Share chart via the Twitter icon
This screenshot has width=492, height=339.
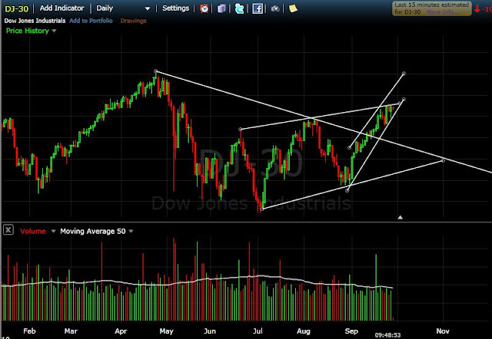(239, 8)
